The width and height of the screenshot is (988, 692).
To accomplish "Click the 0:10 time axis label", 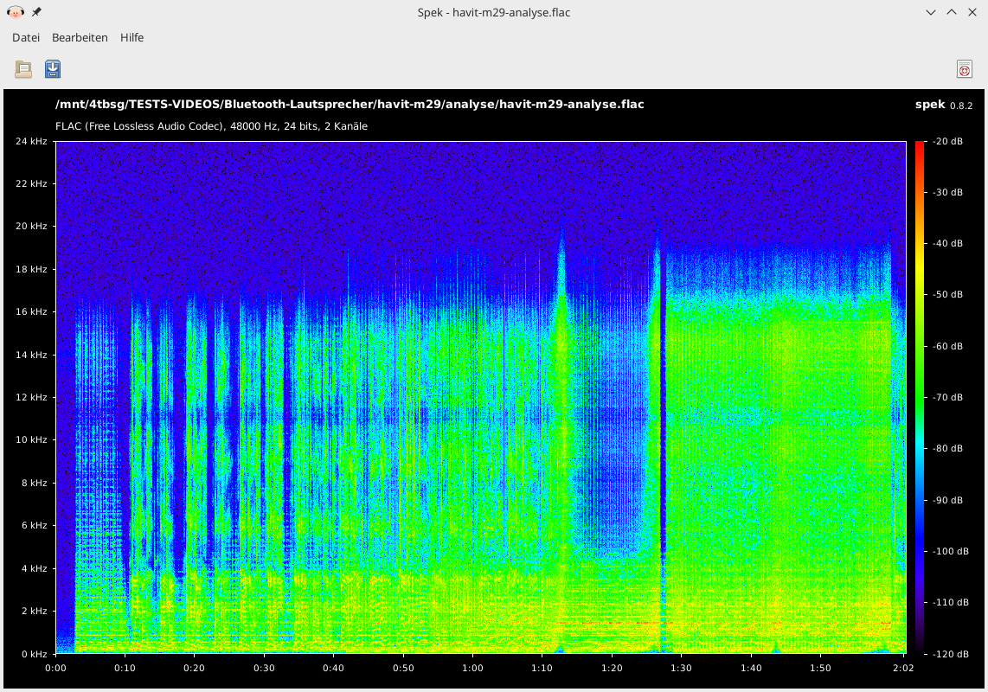I will click(125, 668).
